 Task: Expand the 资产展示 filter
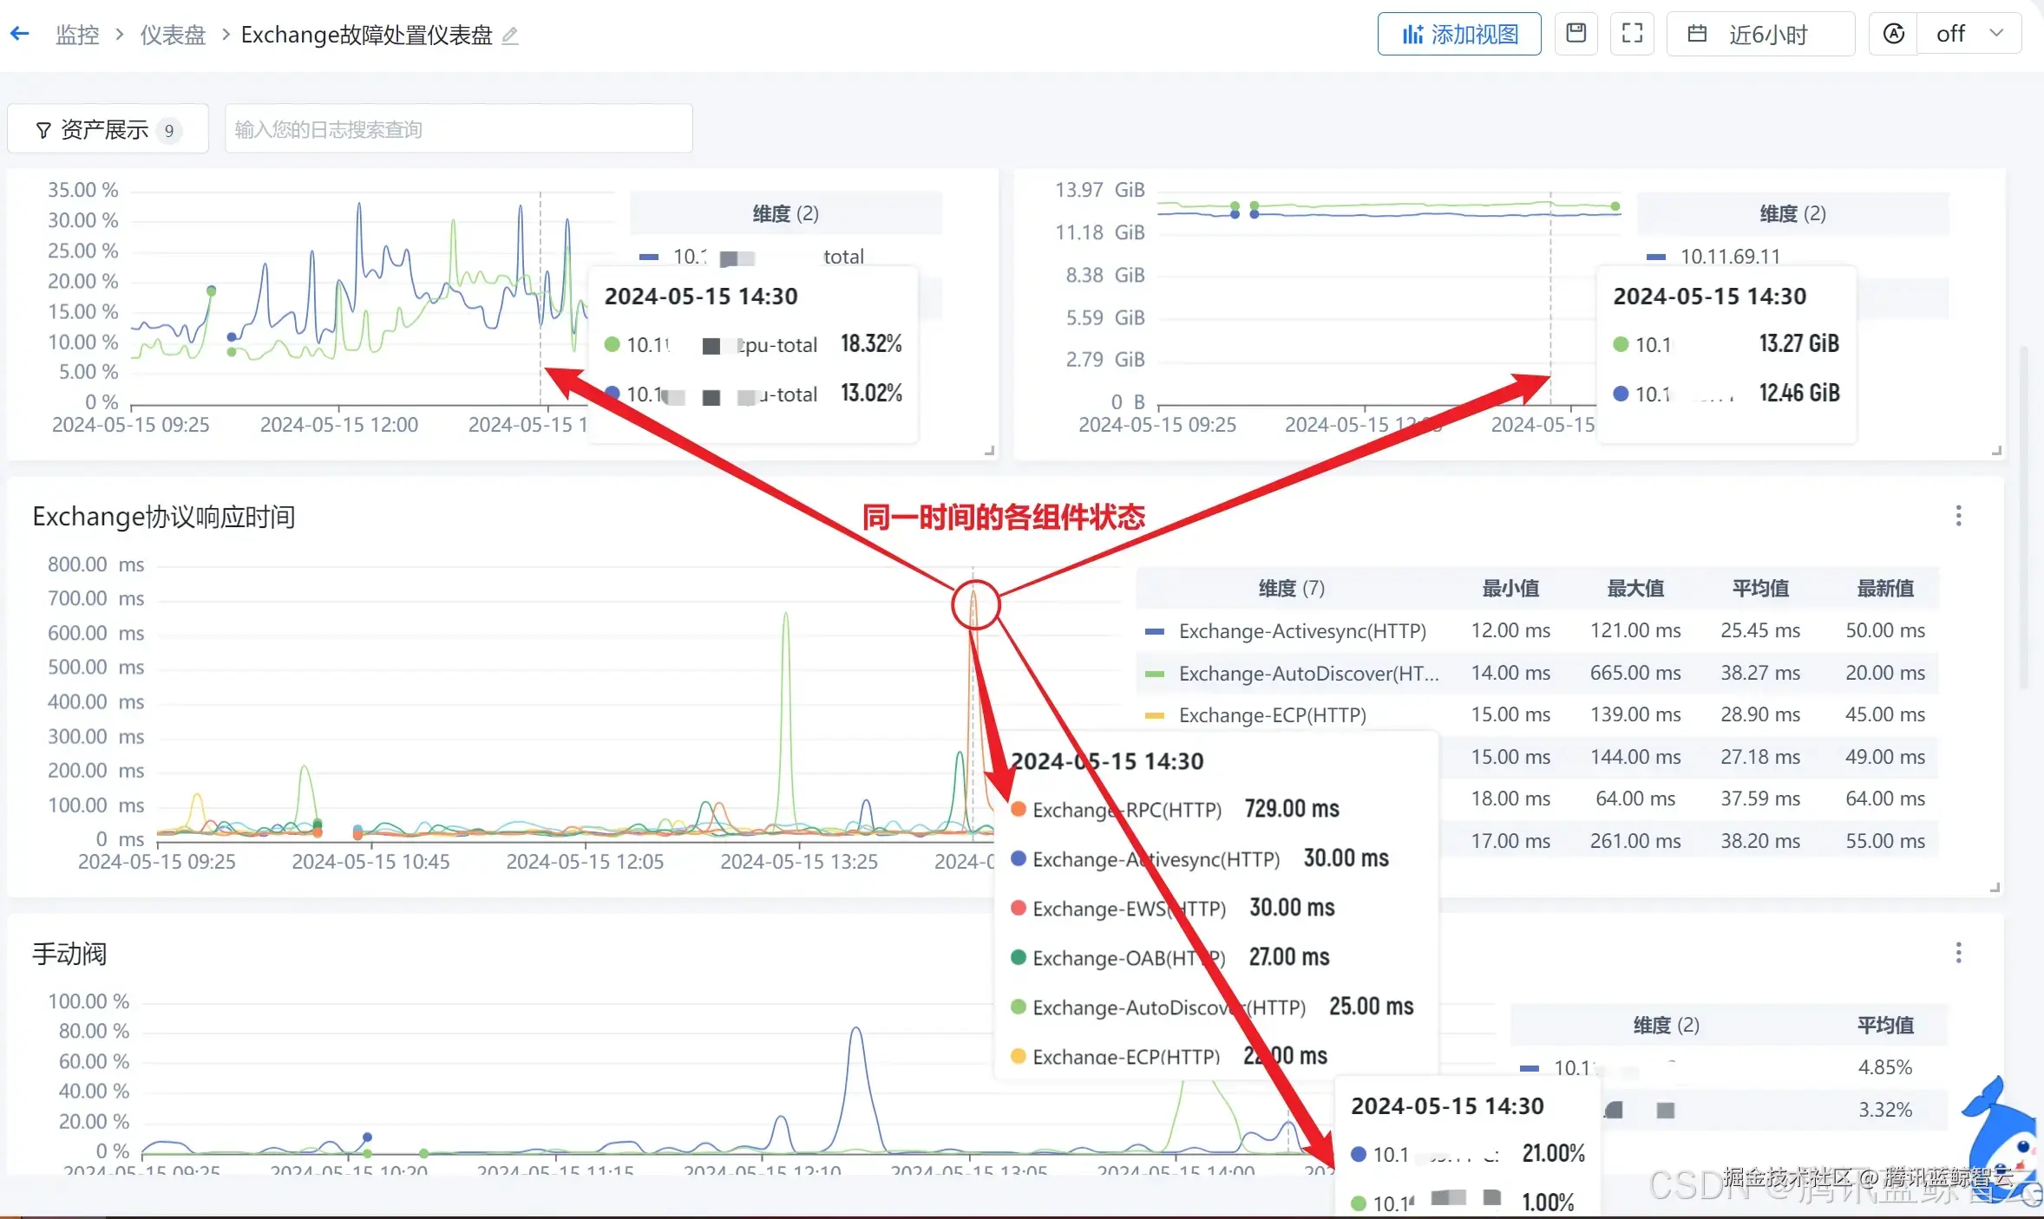pyautogui.click(x=107, y=129)
